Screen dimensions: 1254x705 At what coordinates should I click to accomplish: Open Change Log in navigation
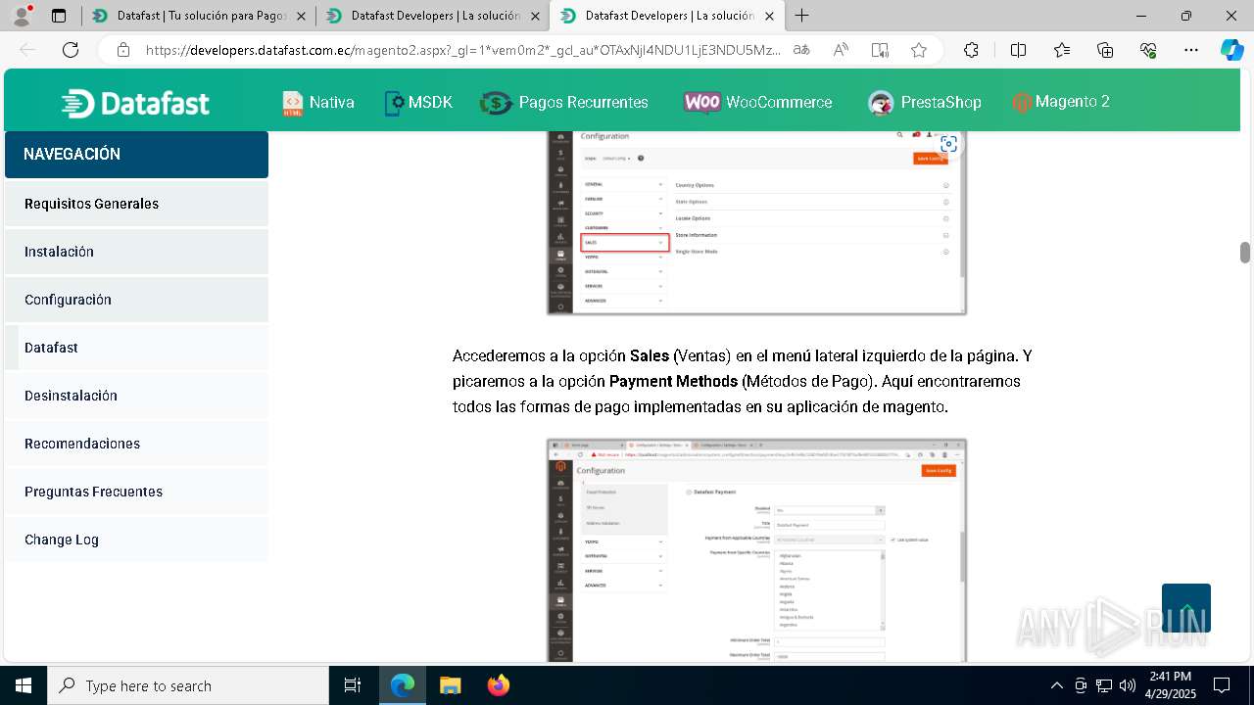pos(136,540)
